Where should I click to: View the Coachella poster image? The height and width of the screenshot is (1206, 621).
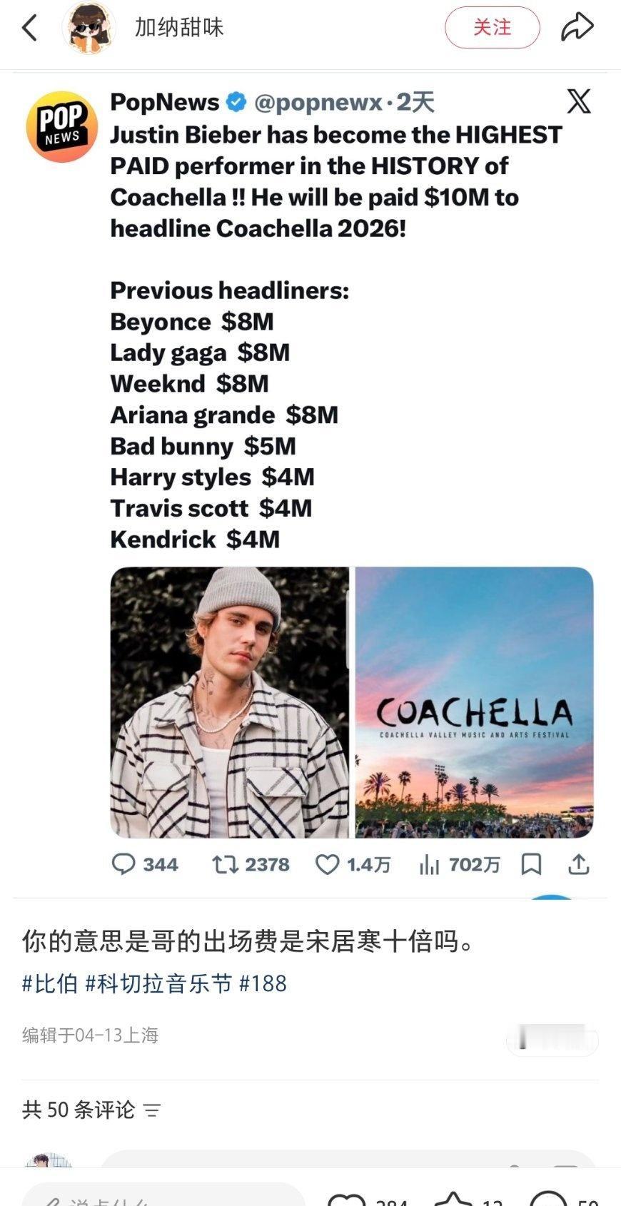(x=474, y=702)
